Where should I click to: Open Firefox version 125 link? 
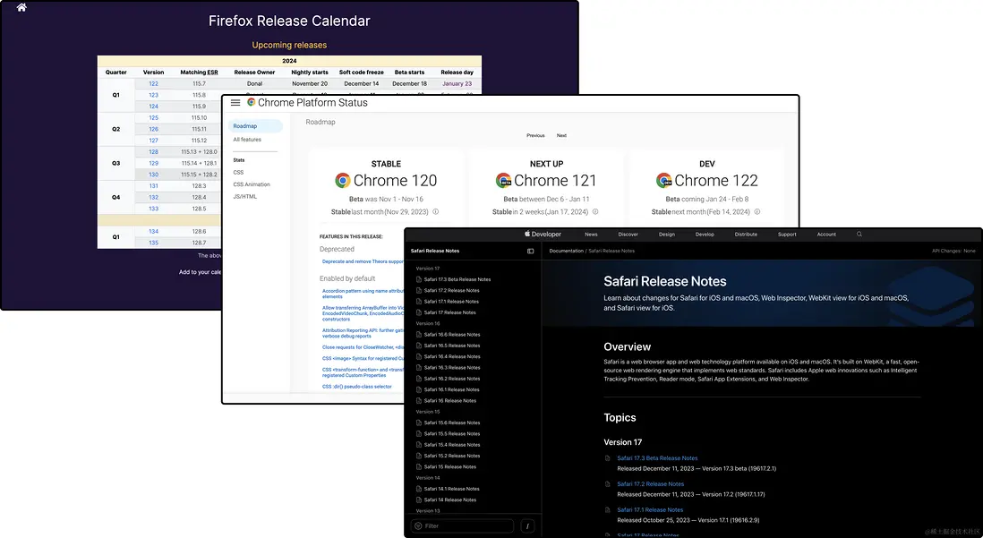click(x=154, y=118)
